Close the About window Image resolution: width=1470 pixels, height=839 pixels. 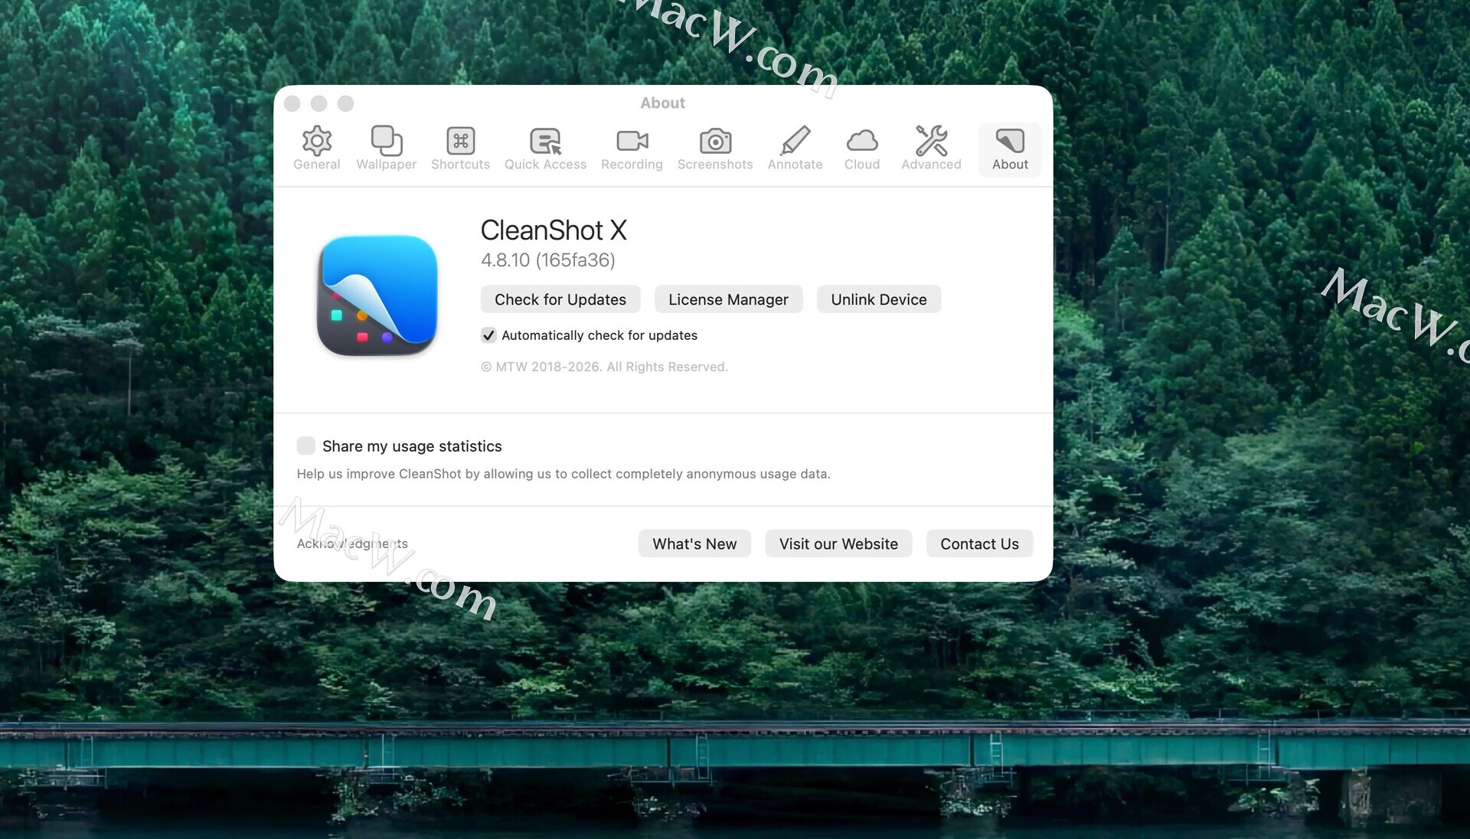coord(292,103)
